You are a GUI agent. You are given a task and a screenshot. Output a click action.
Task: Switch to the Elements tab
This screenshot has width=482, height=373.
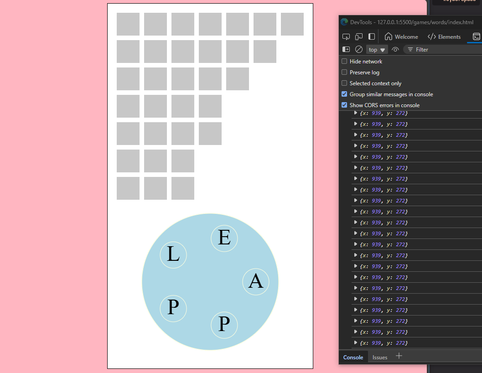(x=444, y=37)
